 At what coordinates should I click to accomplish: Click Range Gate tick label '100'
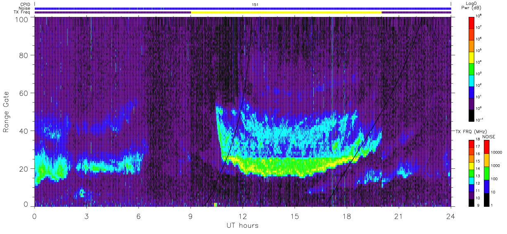click(21, 19)
